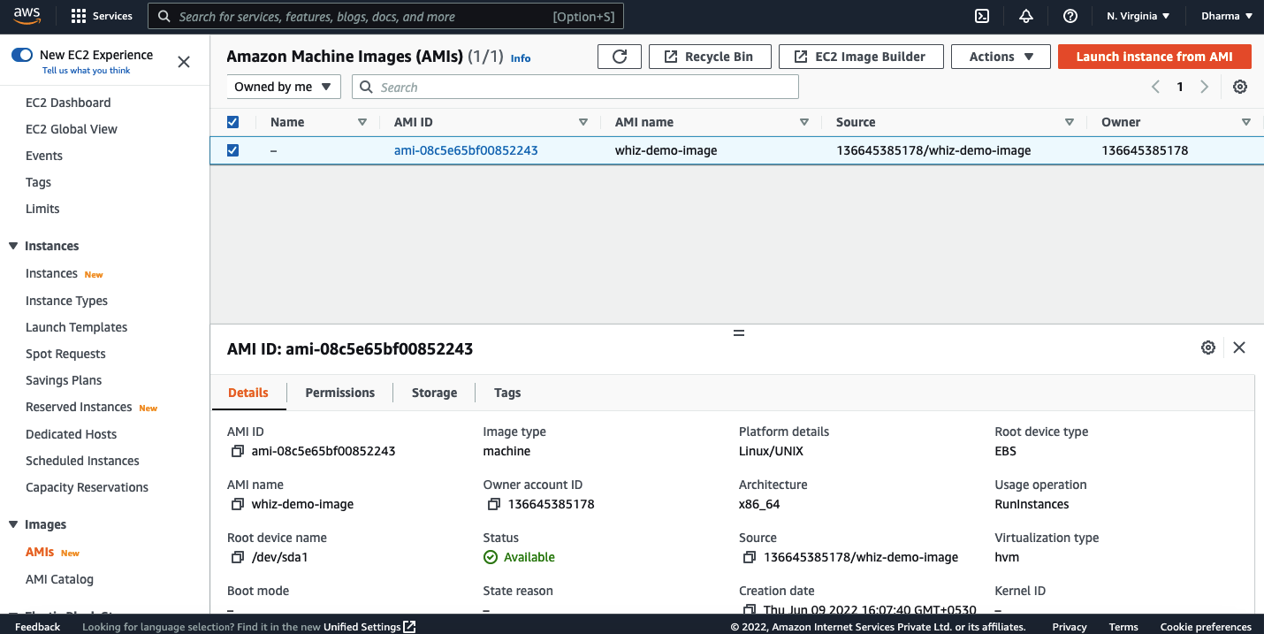Copy the owner account ID
Viewport: 1264px width, 634px height.
pyautogui.click(x=493, y=504)
